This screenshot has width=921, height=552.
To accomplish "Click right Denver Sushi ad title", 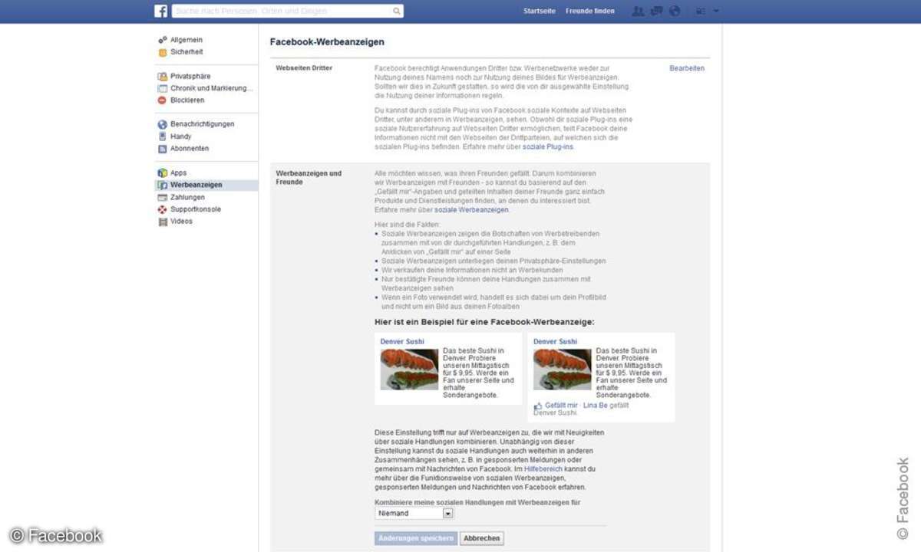I will coord(555,341).
